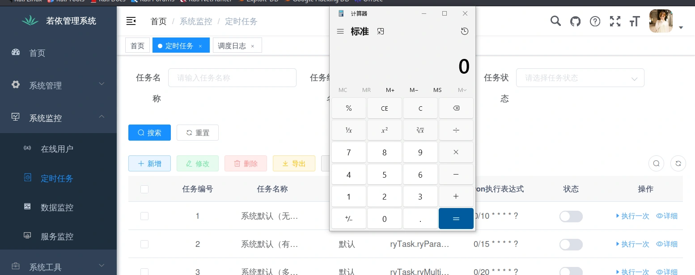695x275 pixels.
Task: Toggle fullscreen mode icon in header
Action: click(x=615, y=21)
